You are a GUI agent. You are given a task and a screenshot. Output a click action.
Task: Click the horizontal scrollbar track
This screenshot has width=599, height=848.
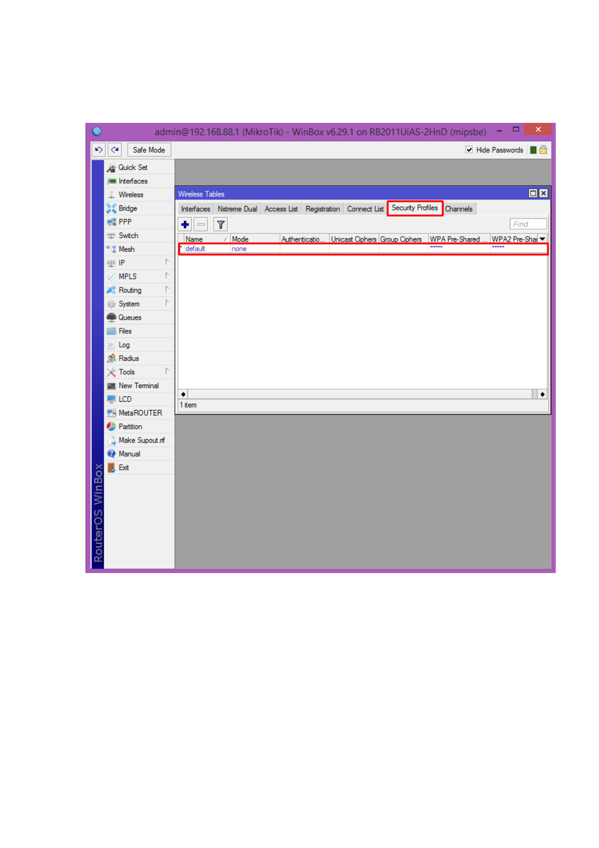(360, 394)
